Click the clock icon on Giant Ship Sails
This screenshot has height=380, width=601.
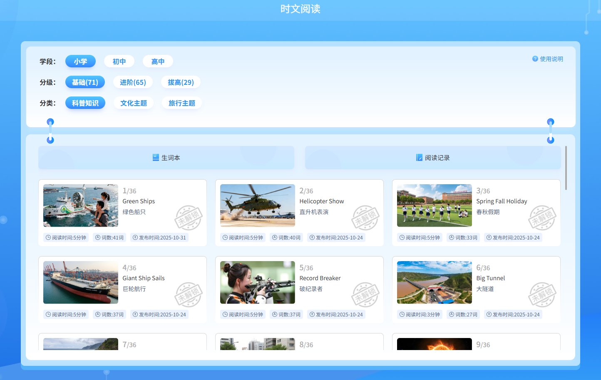(x=48, y=315)
